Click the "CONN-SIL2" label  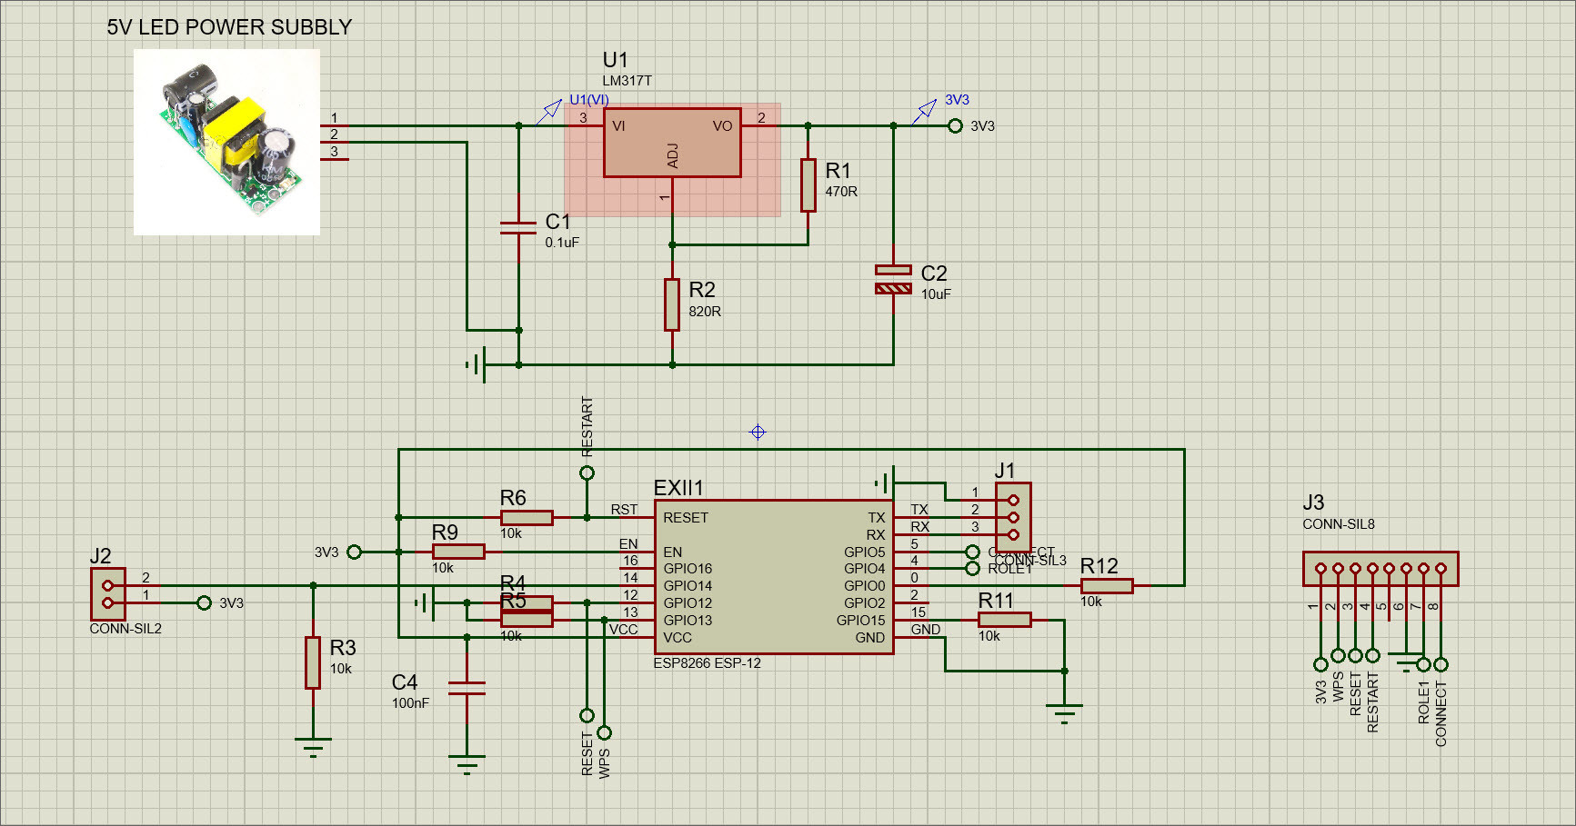click(125, 629)
